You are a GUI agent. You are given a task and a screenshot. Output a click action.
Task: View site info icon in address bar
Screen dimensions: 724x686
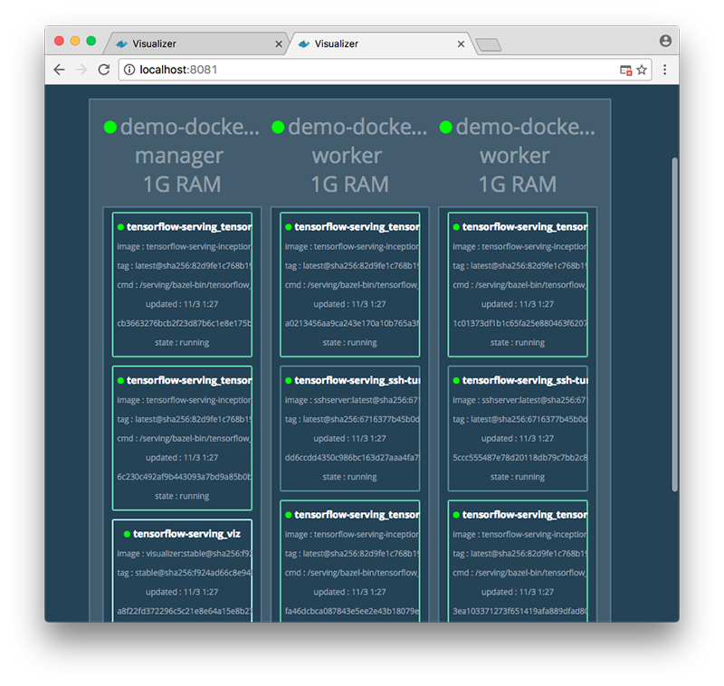coord(129,70)
